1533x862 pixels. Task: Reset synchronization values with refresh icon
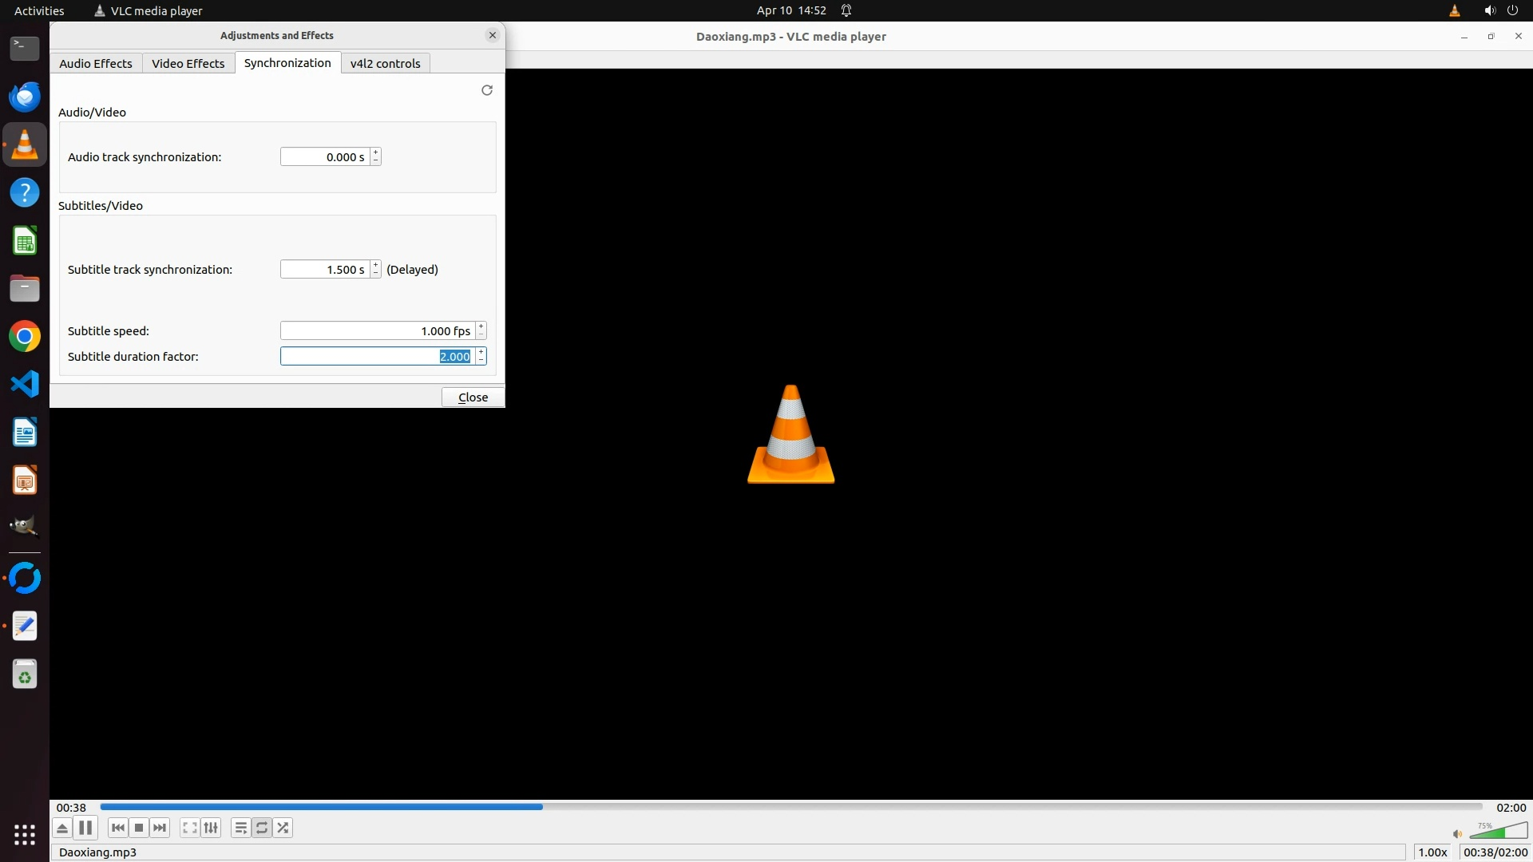[x=487, y=90]
